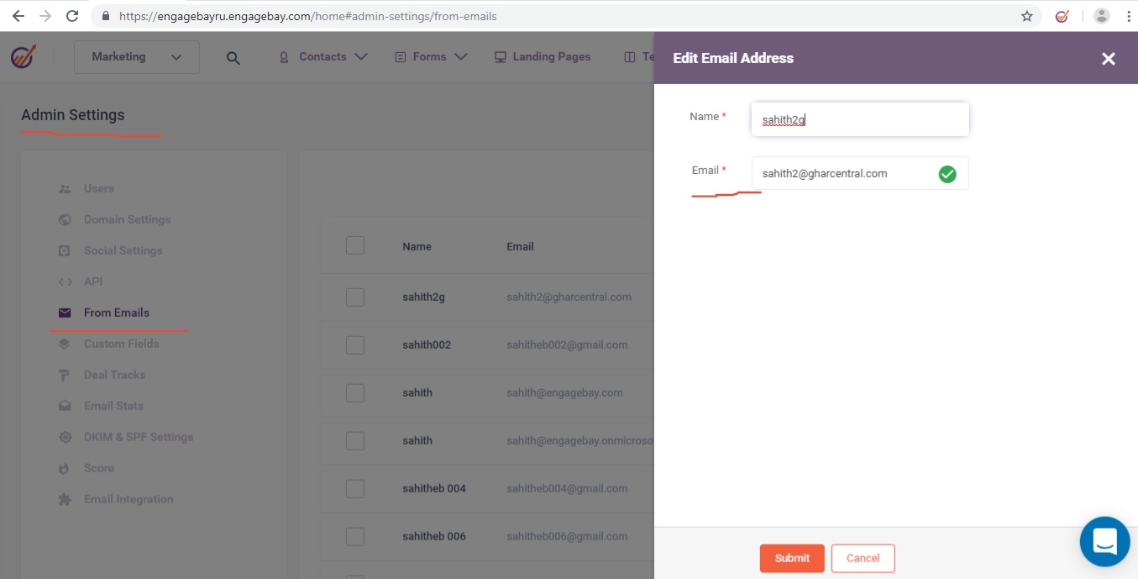This screenshot has width=1138, height=579.
Task: Click the DKIM & SPF Settings gear icon
Action: click(65, 437)
